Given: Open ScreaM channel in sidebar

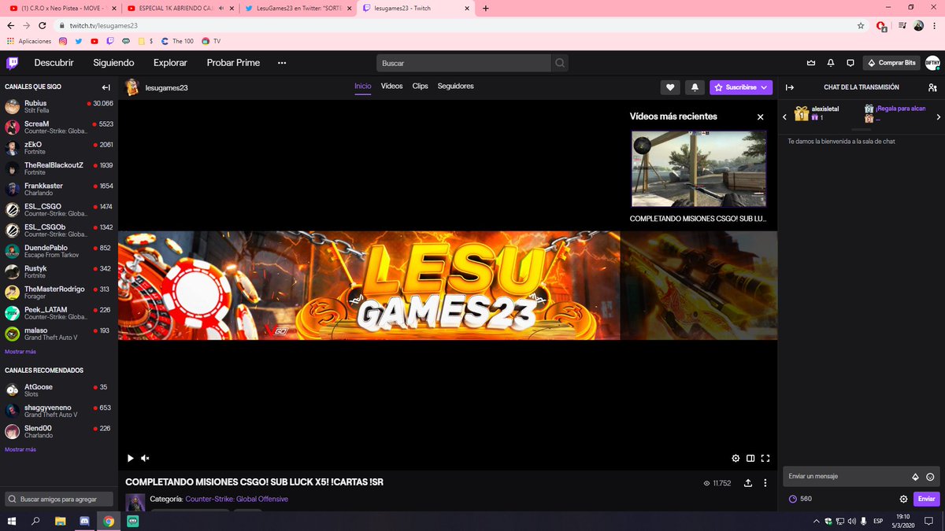Looking at the screenshot, I should click(59, 127).
